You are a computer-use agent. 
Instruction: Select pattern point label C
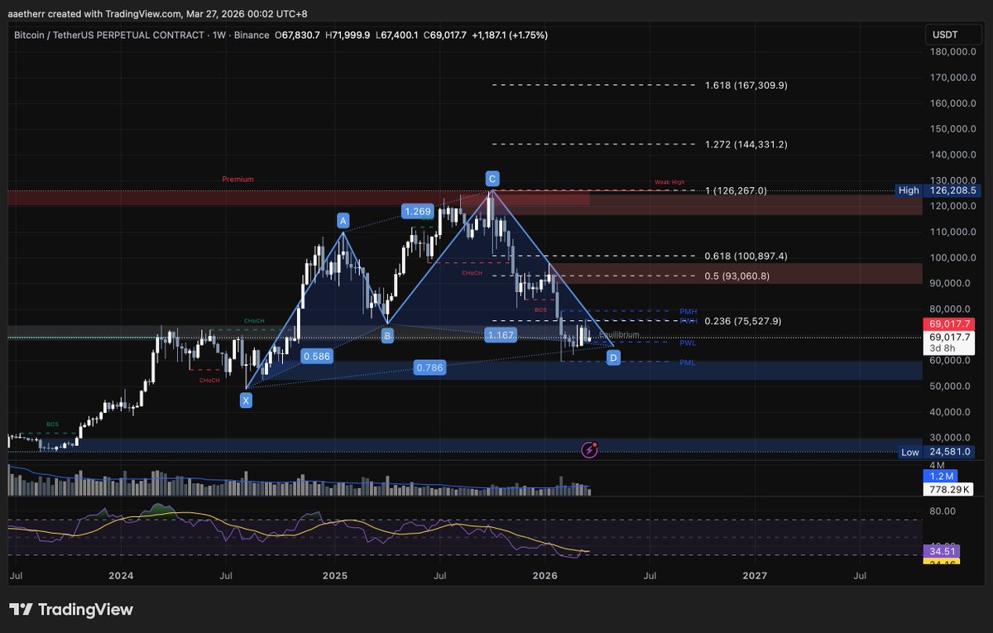pyautogui.click(x=492, y=178)
